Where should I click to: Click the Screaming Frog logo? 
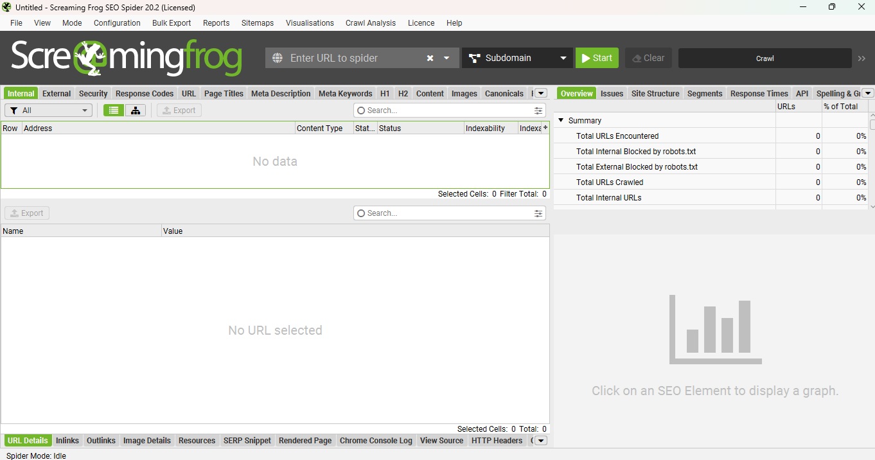(126, 58)
